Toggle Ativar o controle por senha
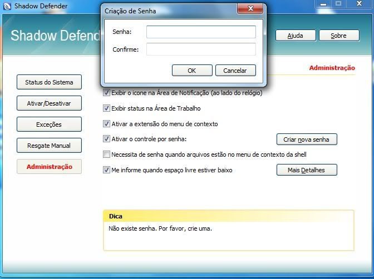374x279 pixels. pos(106,139)
